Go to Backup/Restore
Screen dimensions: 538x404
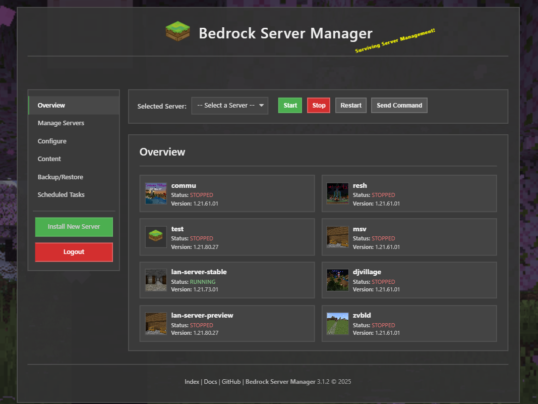60,177
